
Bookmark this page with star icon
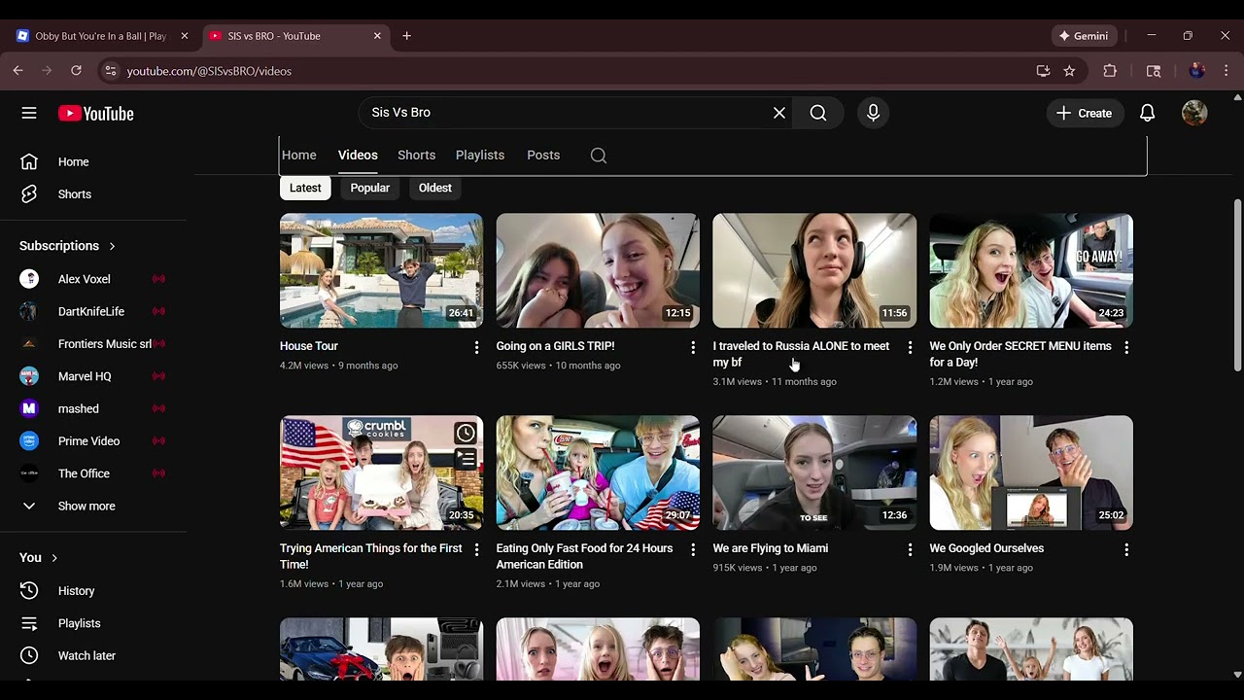[1069, 71]
